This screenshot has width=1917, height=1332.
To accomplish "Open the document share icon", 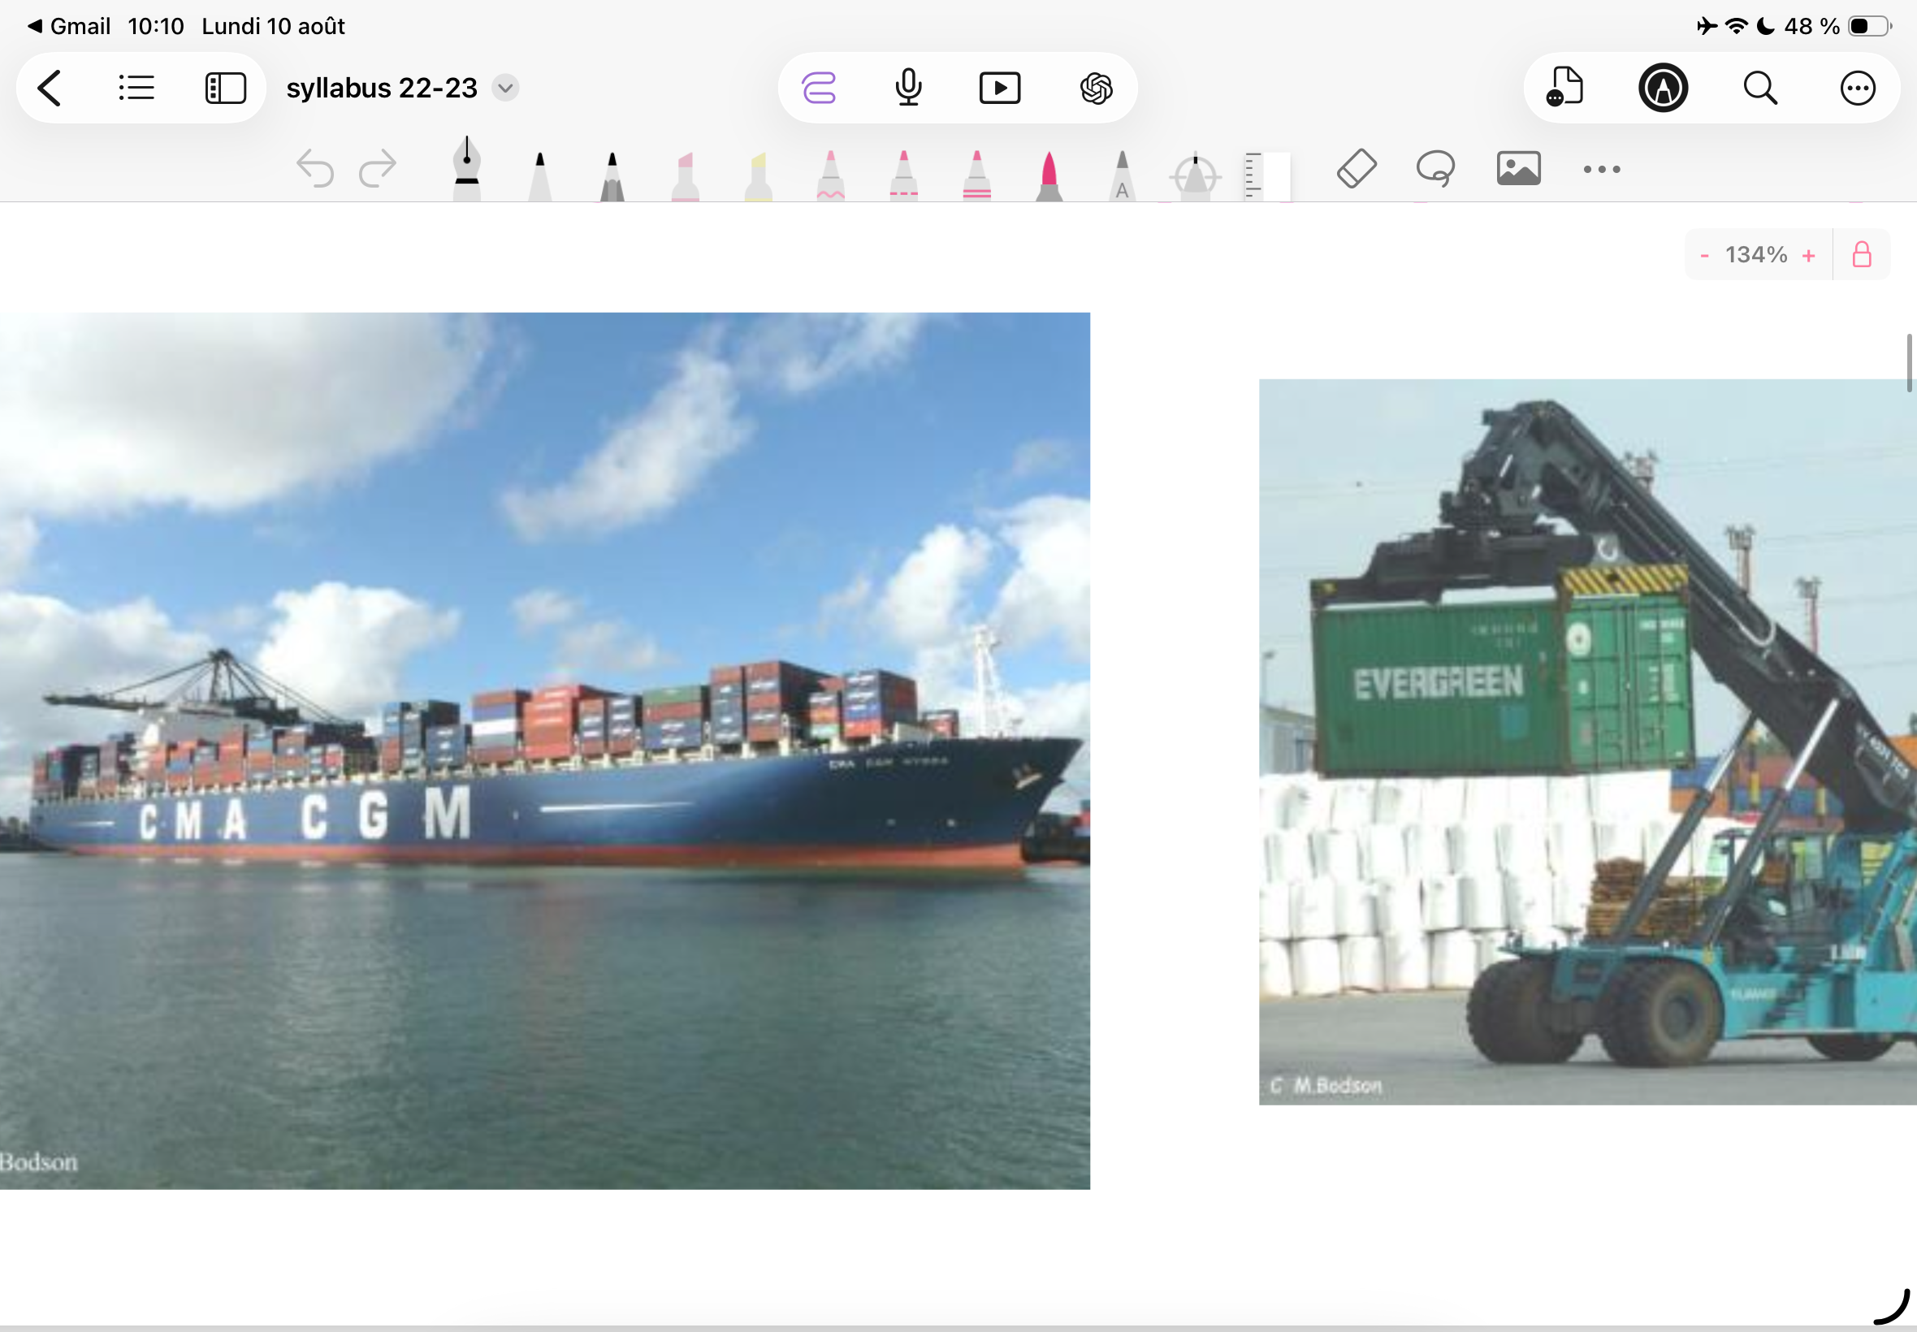I will [1564, 87].
